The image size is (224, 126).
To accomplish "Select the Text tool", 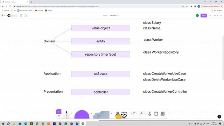I will click(x=134, y=114).
